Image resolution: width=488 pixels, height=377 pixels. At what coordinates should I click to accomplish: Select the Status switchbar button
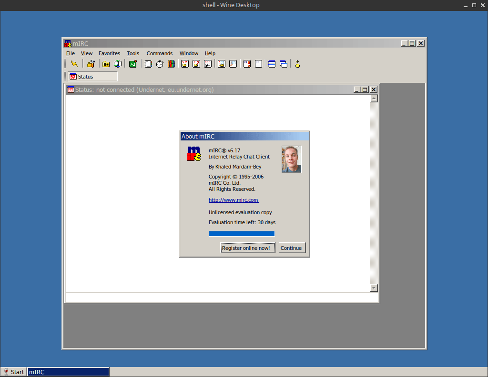tap(92, 77)
